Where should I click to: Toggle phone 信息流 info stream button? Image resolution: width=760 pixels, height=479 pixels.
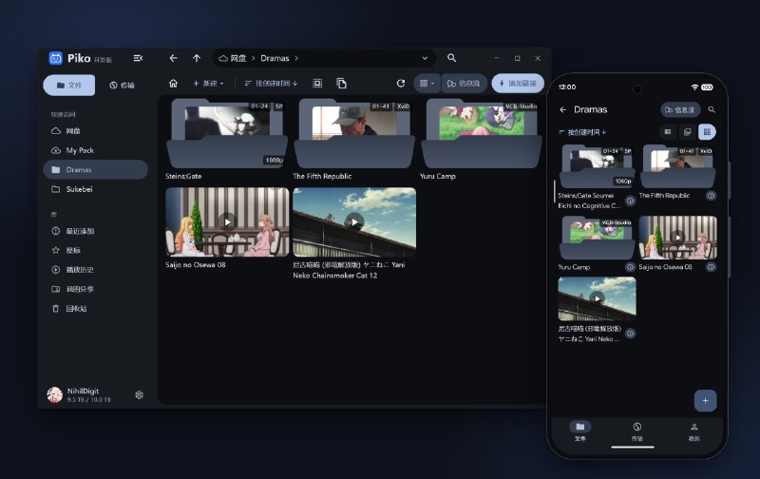click(680, 109)
